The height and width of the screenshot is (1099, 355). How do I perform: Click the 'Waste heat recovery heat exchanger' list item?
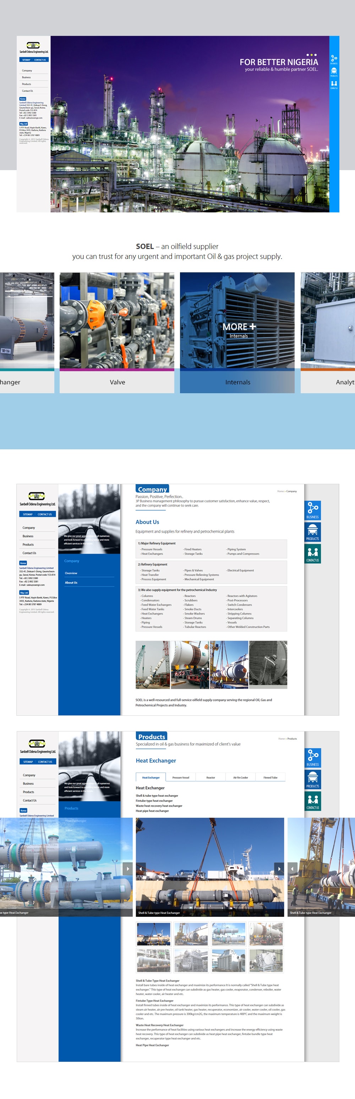[159, 806]
